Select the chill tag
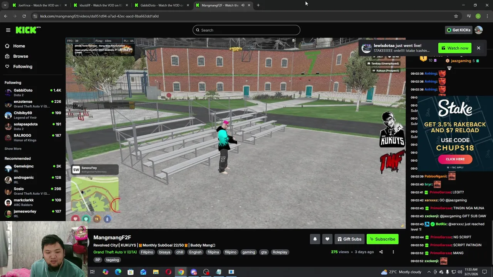The height and width of the screenshot is (277, 493). pos(179,252)
